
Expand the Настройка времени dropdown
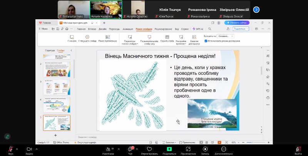click(181, 38)
